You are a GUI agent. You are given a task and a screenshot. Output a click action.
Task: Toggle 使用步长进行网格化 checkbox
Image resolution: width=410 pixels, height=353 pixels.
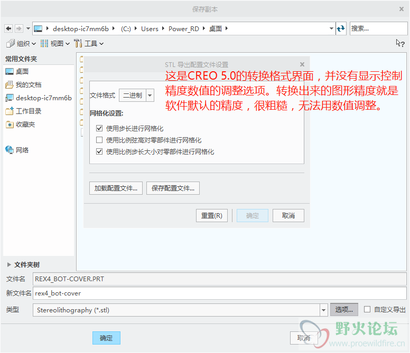click(x=99, y=128)
